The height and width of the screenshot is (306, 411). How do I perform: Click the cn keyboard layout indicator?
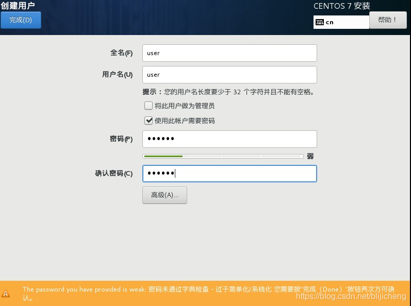pos(341,22)
